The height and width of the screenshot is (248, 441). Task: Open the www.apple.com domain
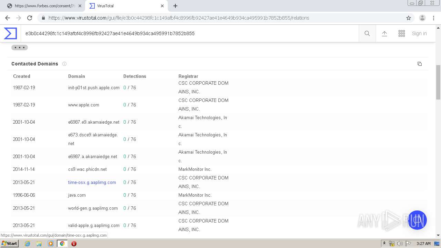click(84, 105)
